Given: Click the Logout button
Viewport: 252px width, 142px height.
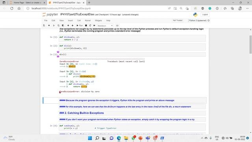Looking at the screenshot, I should (x=205, y=15).
